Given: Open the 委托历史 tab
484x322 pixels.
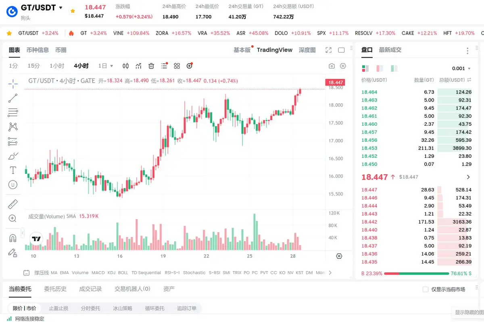Looking at the screenshot, I should (55, 289).
